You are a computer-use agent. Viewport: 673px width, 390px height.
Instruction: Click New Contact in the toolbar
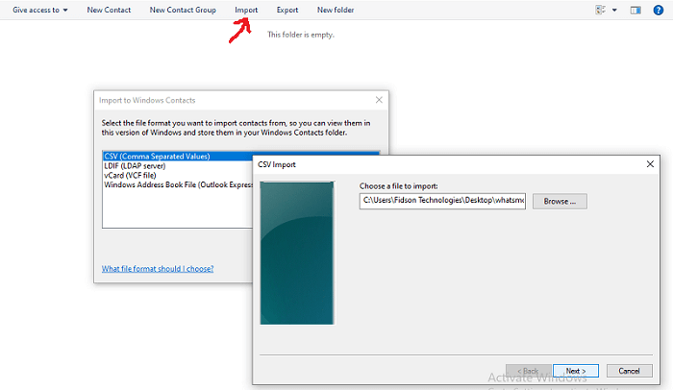(x=109, y=10)
